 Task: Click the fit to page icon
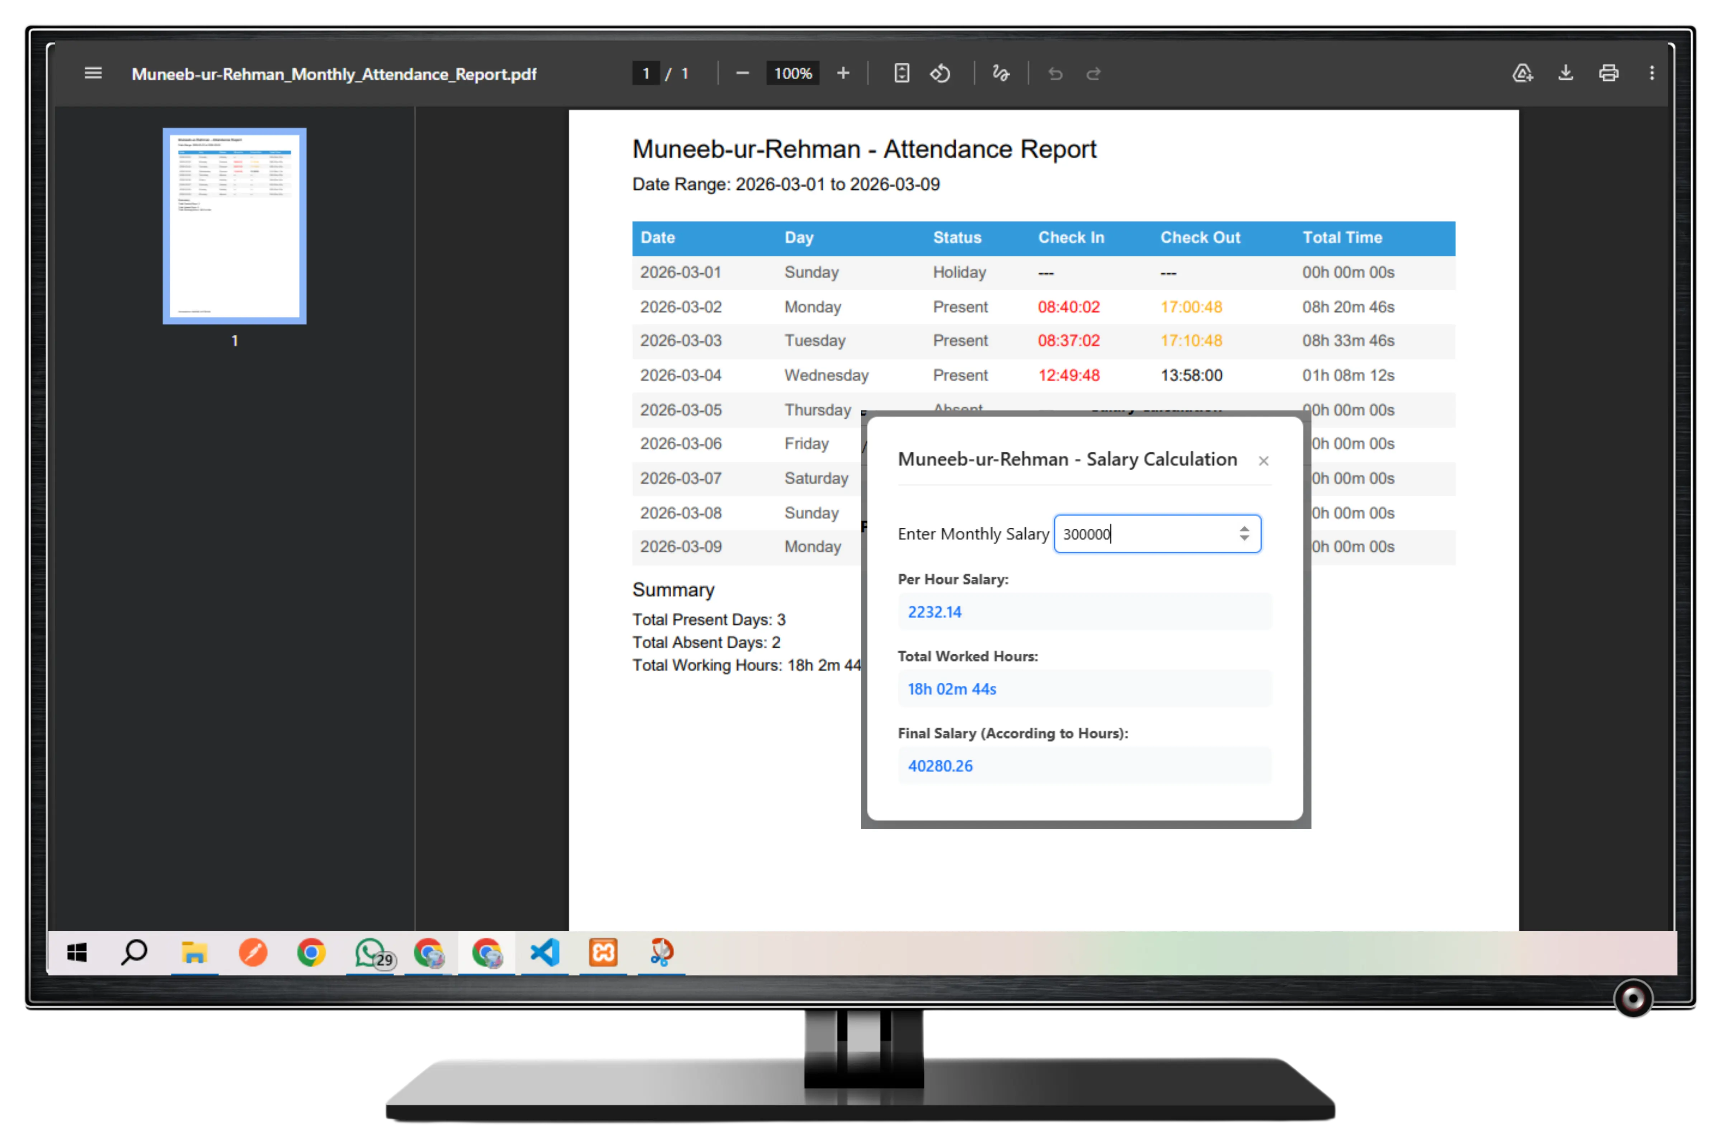[901, 73]
